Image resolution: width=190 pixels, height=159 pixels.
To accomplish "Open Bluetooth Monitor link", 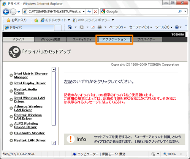I will coord(29,133).
